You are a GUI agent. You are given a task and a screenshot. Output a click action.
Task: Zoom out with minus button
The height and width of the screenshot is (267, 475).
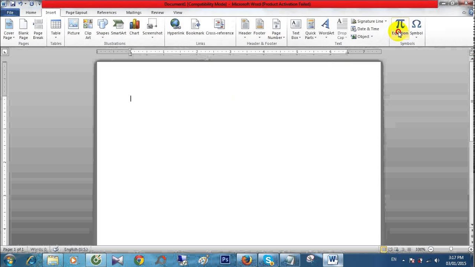[431, 249]
